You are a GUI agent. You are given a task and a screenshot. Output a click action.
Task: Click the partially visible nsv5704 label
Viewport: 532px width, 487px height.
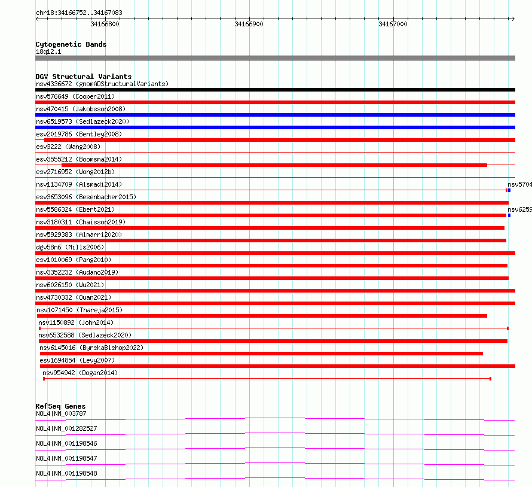[x=519, y=184]
